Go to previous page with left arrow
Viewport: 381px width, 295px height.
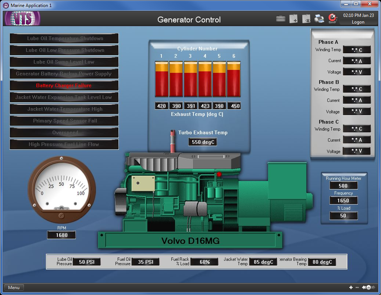364,288
